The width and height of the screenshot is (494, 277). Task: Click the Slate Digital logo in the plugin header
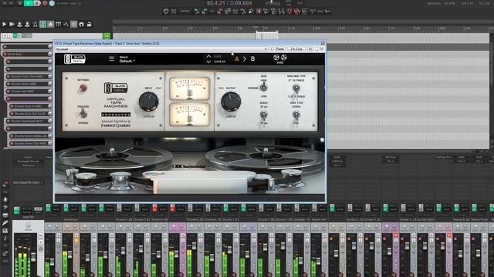[75, 58]
